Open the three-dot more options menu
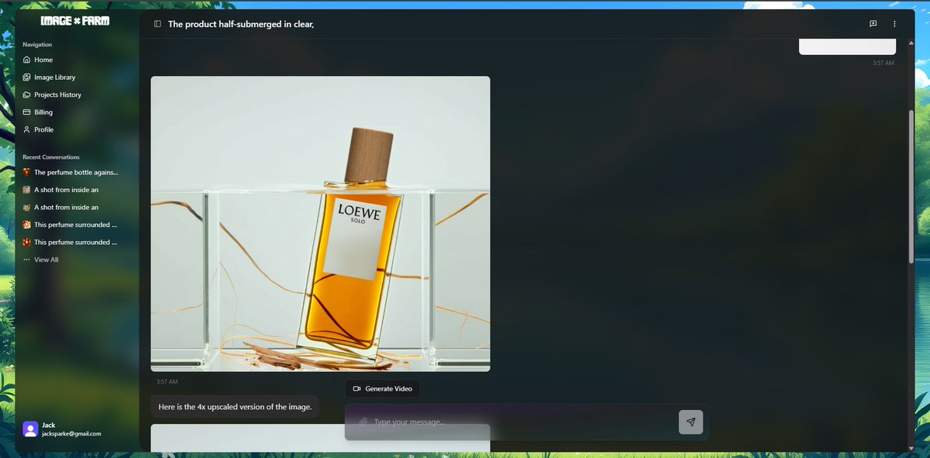The width and height of the screenshot is (930, 458). [x=894, y=24]
